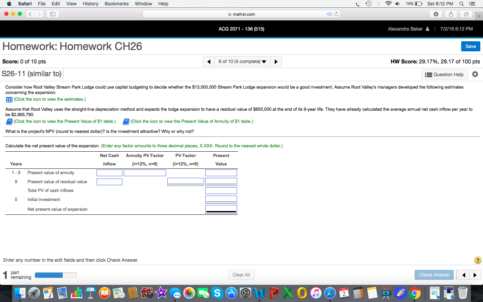
Task: Mute page audio in the address bar
Action: click(x=329, y=14)
